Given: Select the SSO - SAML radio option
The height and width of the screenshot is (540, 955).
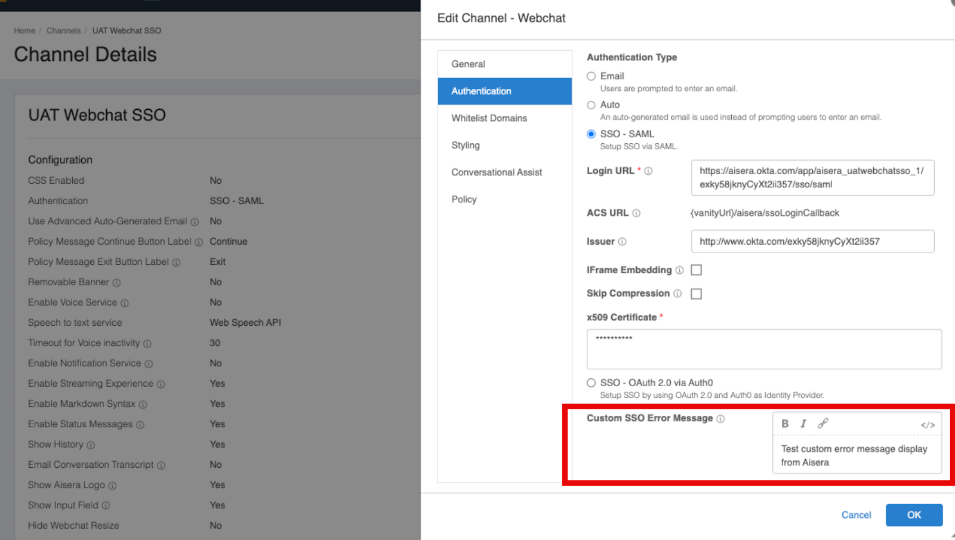Looking at the screenshot, I should (x=591, y=134).
